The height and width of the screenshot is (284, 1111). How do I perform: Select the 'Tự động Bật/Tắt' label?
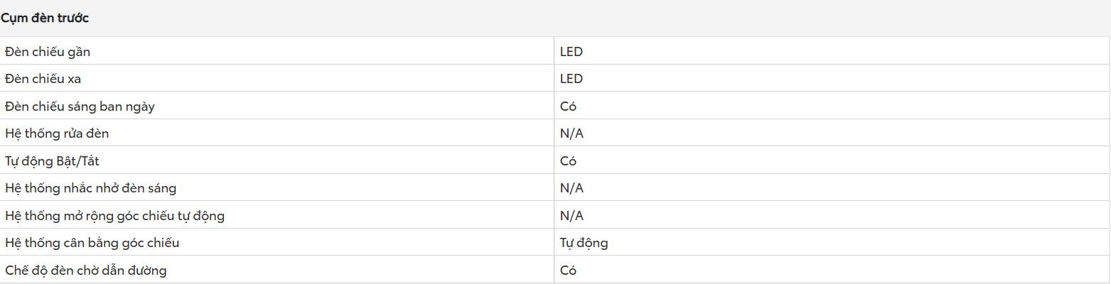click(x=52, y=161)
